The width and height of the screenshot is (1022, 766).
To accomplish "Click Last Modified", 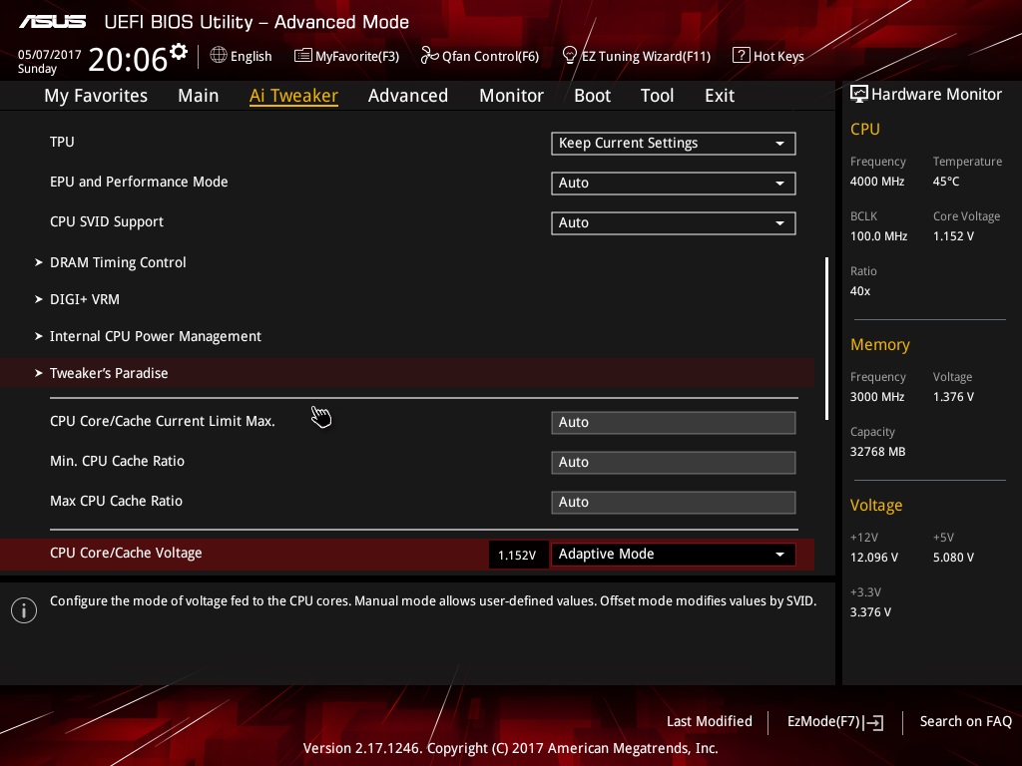I will [710, 722].
